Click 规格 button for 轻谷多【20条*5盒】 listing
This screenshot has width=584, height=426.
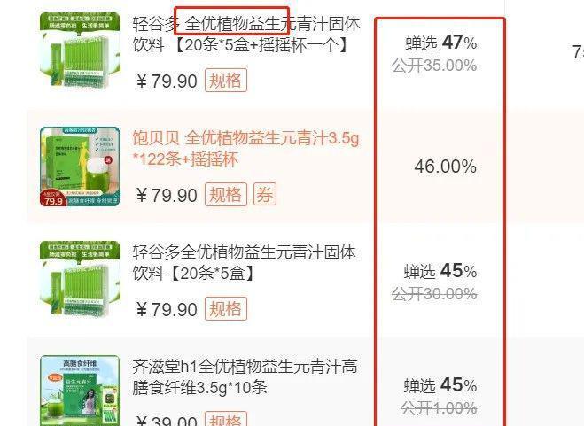pyautogui.click(x=226, y=308)
